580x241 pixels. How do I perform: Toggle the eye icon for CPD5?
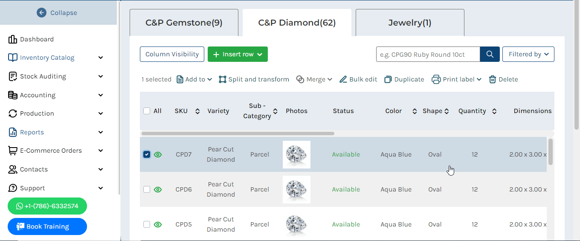point(158,224)
